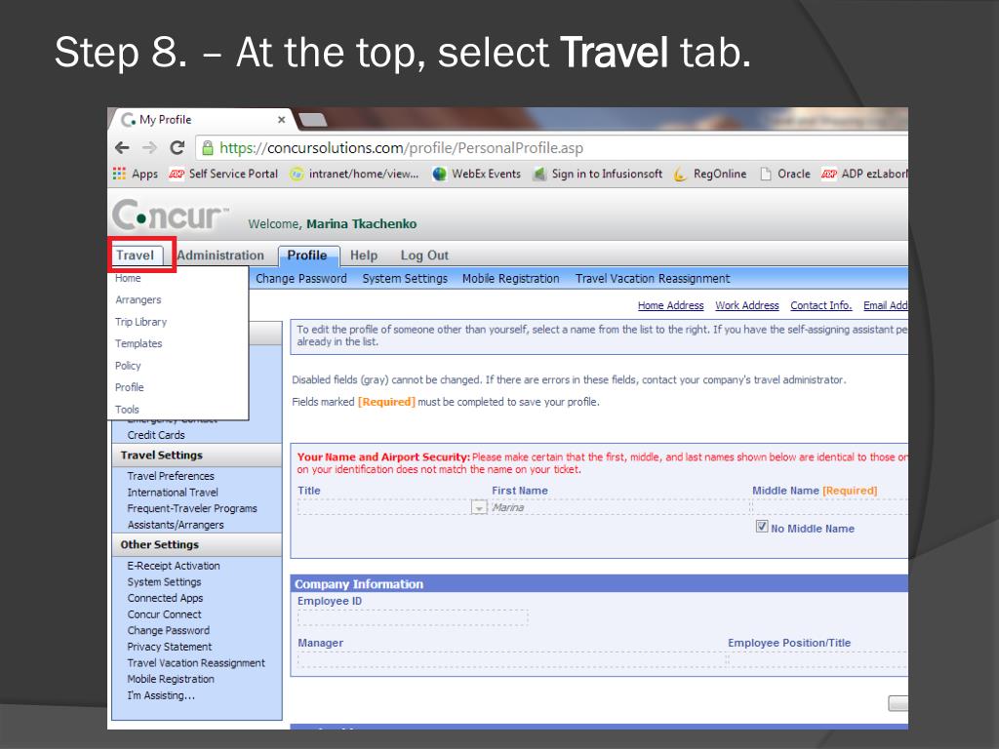The height and width of the screenshot is (749, 999).
Task: Choose Policy in Travel dropdown menu
Action: click(128, 366)
